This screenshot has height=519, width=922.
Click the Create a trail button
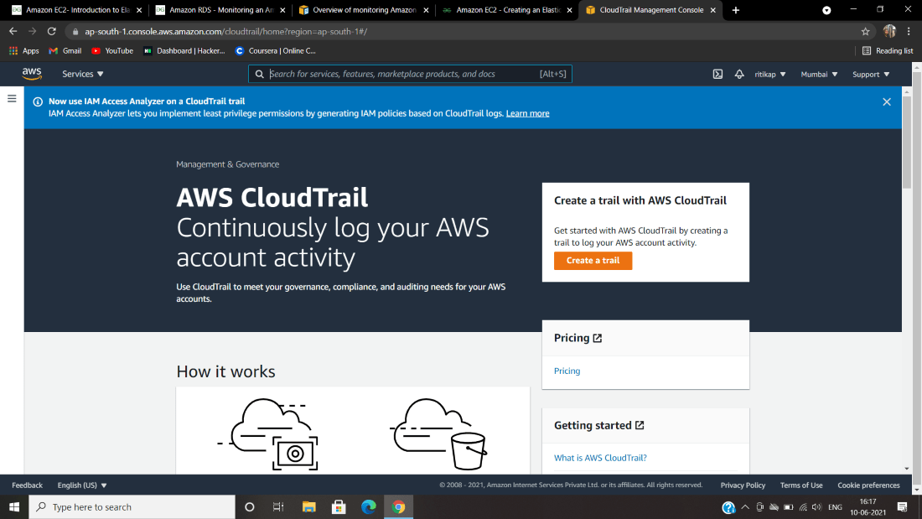pos(593,261)
